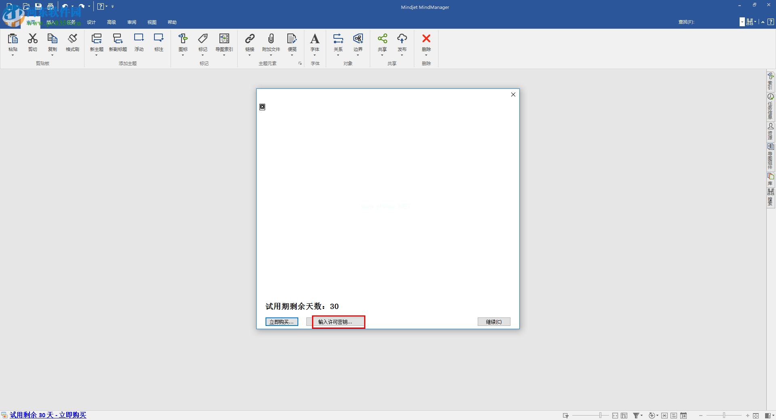Add a 边界 (Boundary) around topics
Screen dimensions: 776x420
click(x=358, y=38)
